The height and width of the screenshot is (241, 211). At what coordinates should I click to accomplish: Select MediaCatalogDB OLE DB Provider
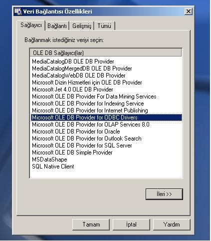(73, 61)
